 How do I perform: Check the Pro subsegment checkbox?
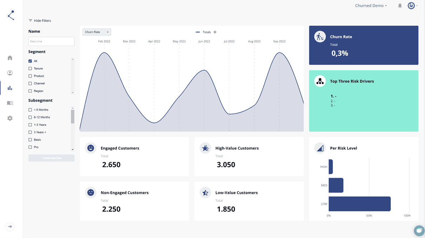pyautogui.click(x=30, y=147)
